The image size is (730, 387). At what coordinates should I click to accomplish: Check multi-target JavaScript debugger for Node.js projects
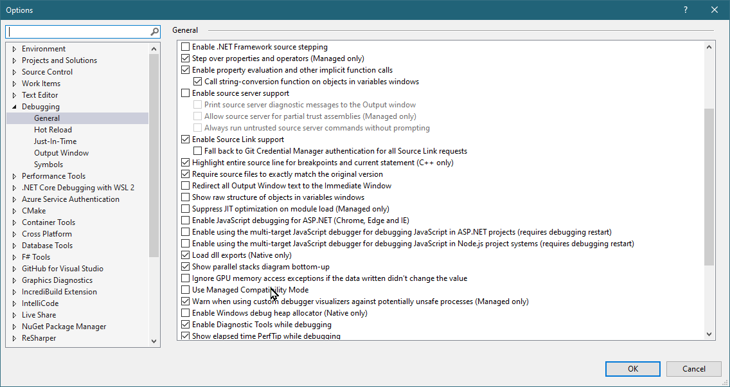[x=185, y=244]
